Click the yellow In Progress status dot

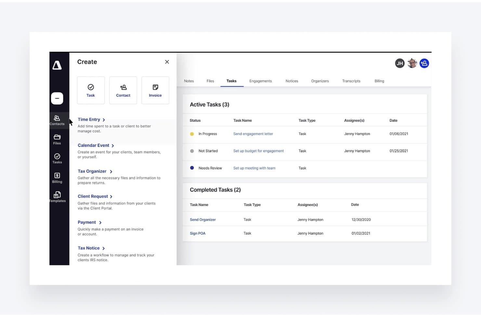point(192,134)
